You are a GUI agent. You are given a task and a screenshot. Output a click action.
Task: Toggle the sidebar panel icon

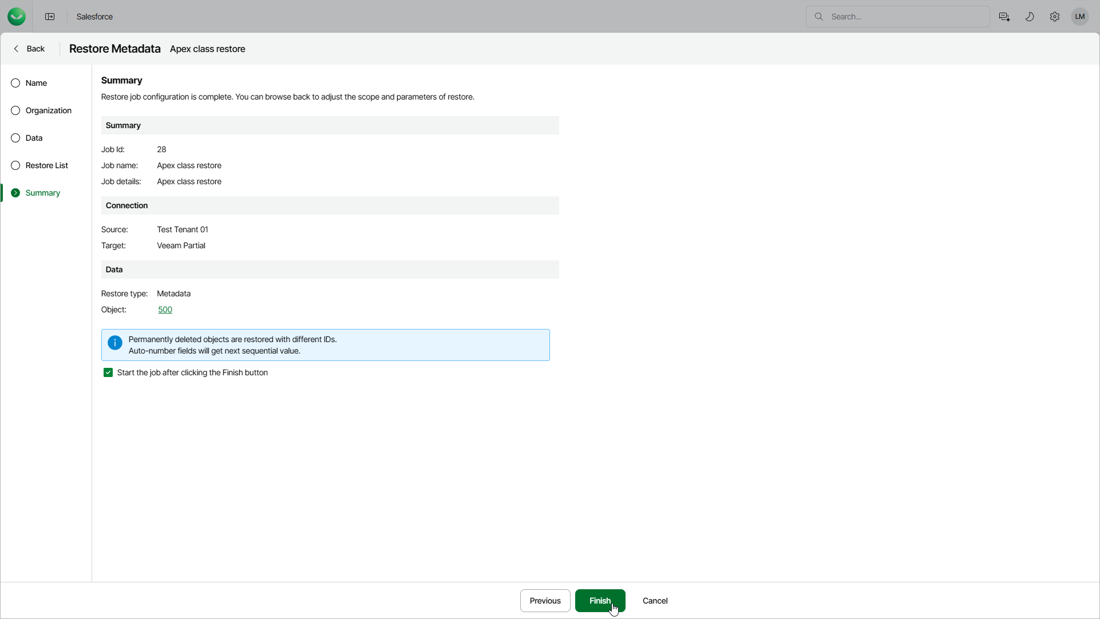pyautogui.click(x=50, y=17)
